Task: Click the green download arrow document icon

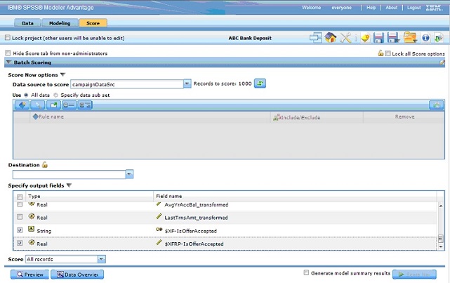Action: (439, 38)
